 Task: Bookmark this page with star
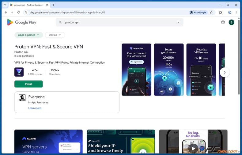(x=211, y=12)
